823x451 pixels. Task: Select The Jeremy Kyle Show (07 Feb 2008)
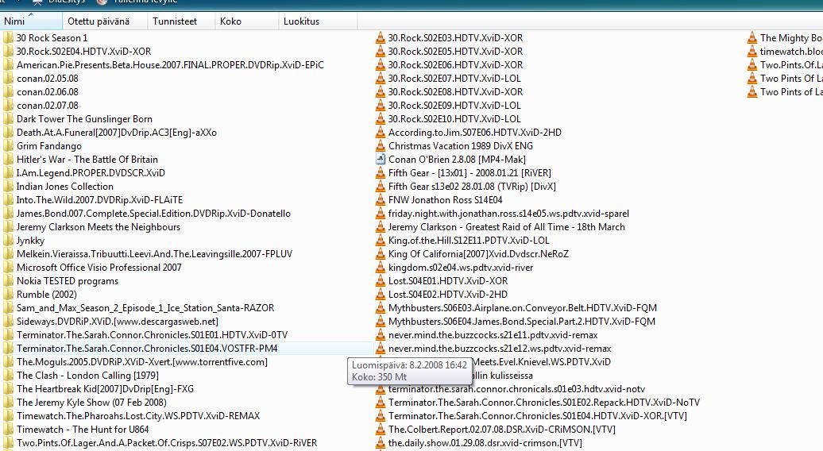pyautogui.click(x=91, y=403)
